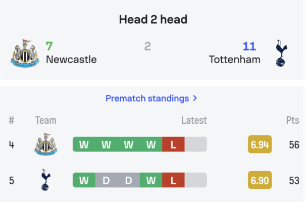Click Tottenham's red L result in Latest
The width and height of the screenshot is (305, 202).
tap(173, 180)
